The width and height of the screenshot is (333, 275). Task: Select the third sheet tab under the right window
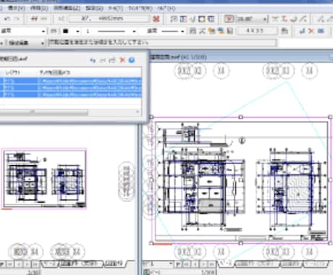tap(291, 263)
